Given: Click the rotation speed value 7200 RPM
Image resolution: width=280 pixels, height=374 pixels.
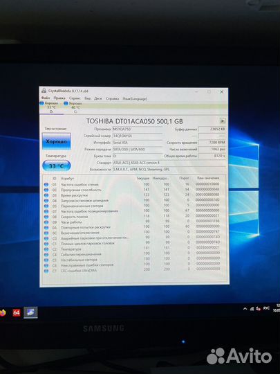Looking at the screenshot, I should pyautogui.click(x=212, y=143).
